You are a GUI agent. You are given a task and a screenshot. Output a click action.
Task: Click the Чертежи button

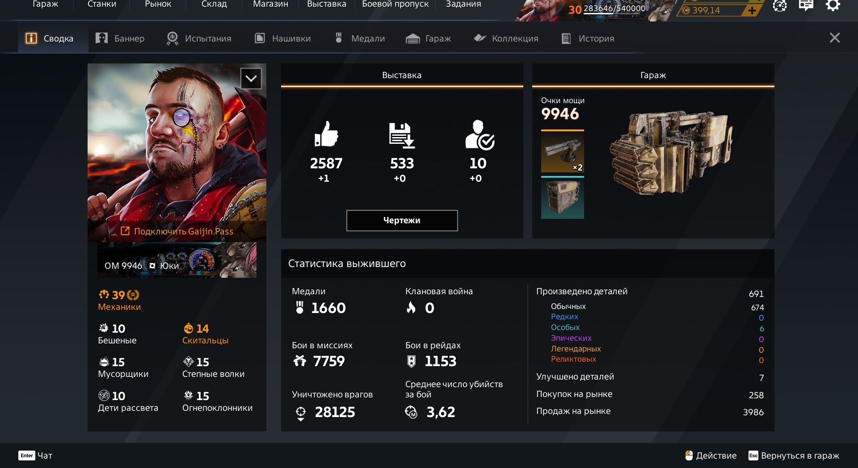(x=402, y=220)
